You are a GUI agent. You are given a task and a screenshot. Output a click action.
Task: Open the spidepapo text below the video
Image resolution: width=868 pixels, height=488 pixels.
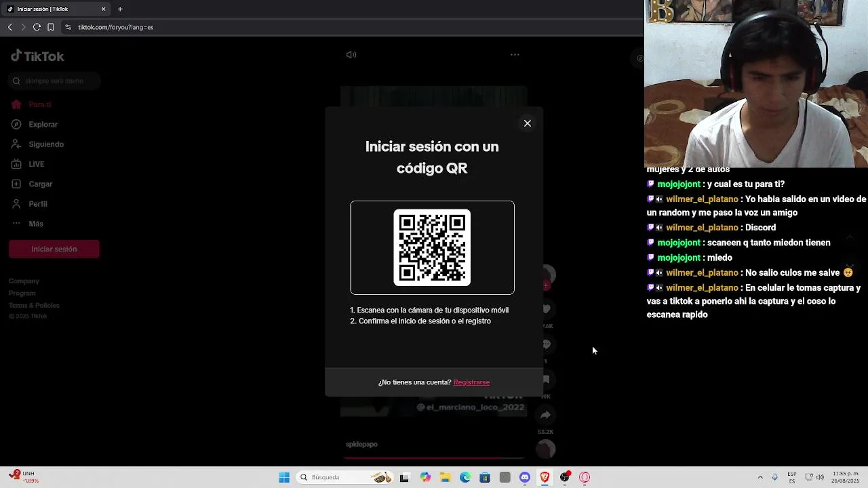click(x=361, y=445)
